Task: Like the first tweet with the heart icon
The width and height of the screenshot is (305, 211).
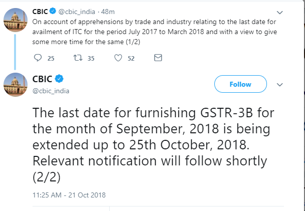Action: coord(118,58)
